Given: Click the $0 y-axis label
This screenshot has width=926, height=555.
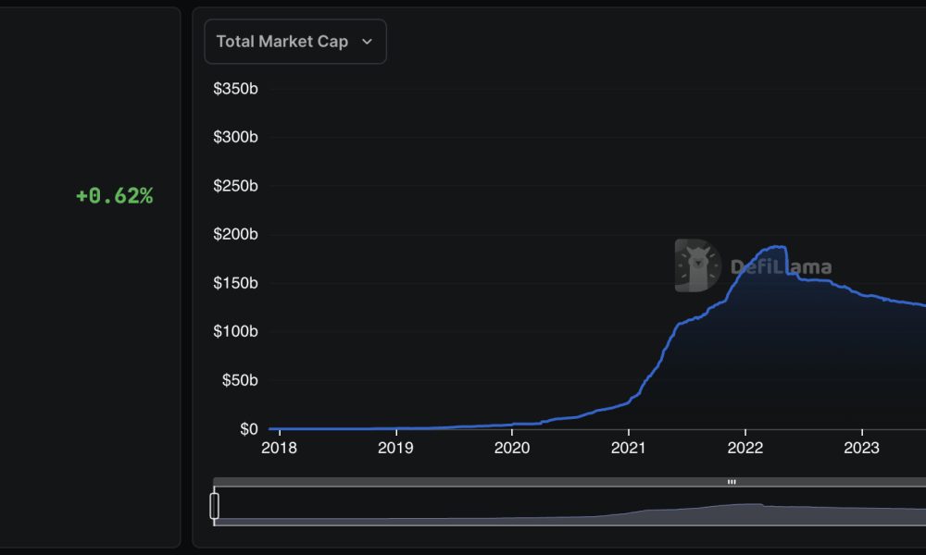Looking at the screenshot, I should (248, 428).
